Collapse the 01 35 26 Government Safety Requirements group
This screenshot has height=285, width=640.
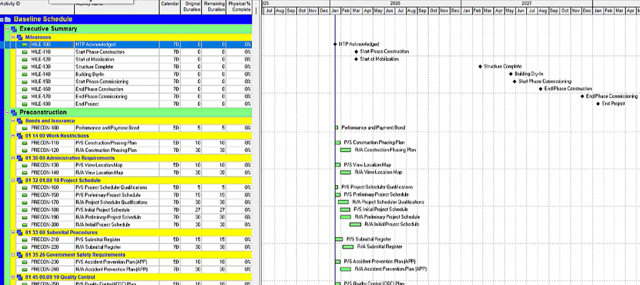tap(13, 255)
